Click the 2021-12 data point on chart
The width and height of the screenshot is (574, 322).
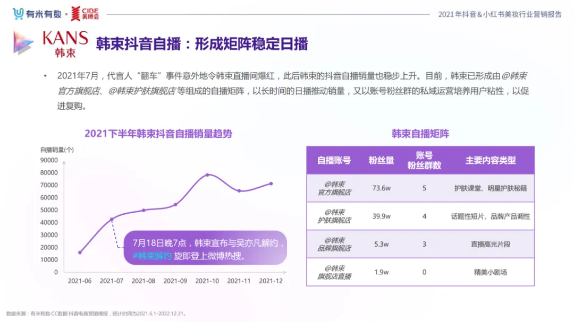click(271, 184)
